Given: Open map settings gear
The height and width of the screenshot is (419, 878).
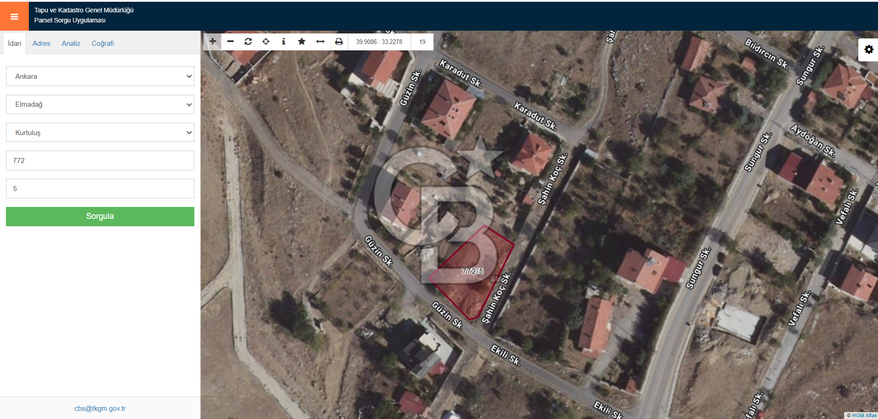Looking at the screenshot, I should coord(869,49).
